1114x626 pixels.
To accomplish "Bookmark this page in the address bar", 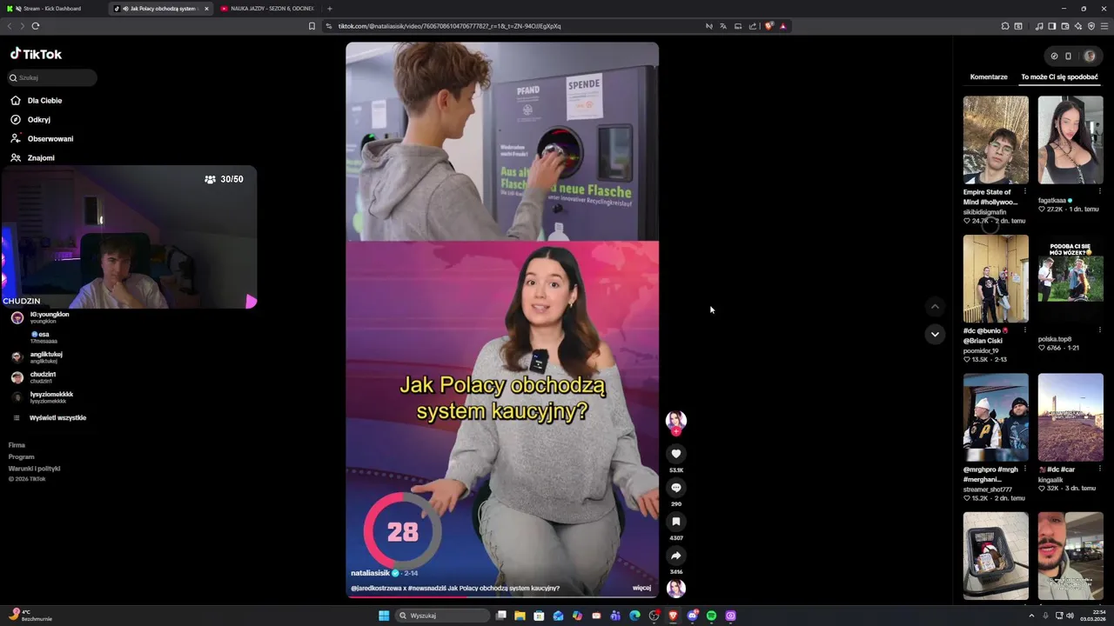I will click(312, 26).
